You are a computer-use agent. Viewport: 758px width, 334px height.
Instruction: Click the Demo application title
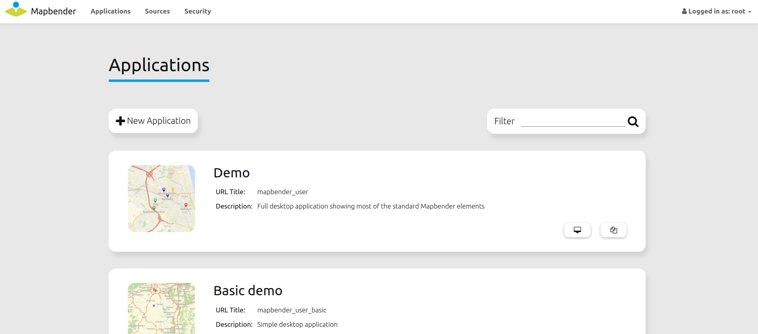coord(231,173)
